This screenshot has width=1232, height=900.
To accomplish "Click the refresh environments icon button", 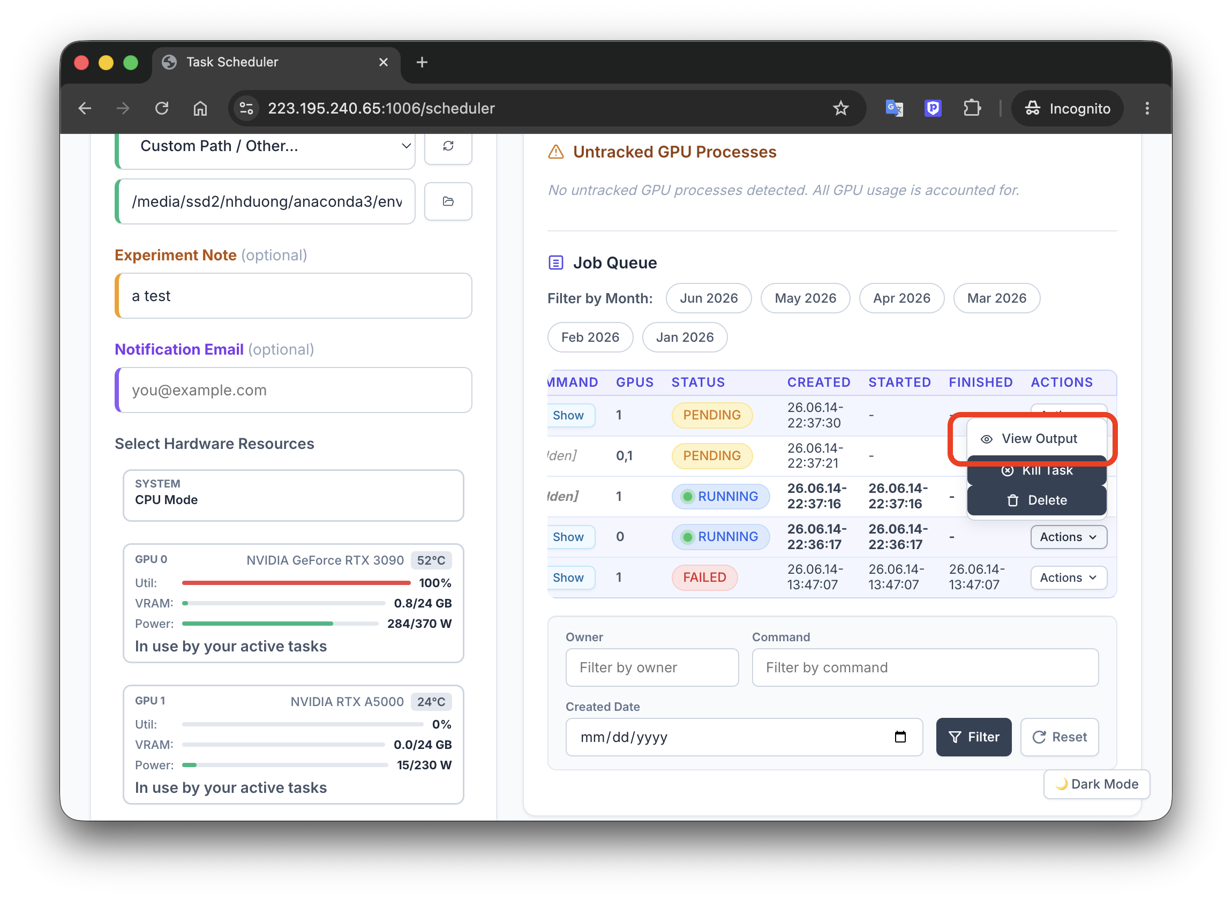I will pos(448,147).
